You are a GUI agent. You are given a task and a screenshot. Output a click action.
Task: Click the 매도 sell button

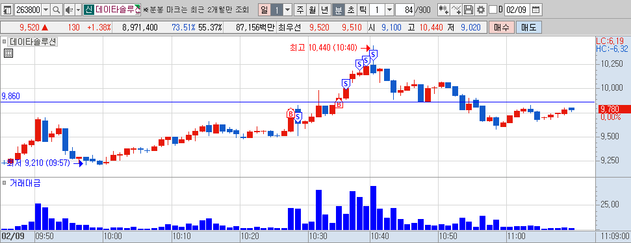point(529,27)
